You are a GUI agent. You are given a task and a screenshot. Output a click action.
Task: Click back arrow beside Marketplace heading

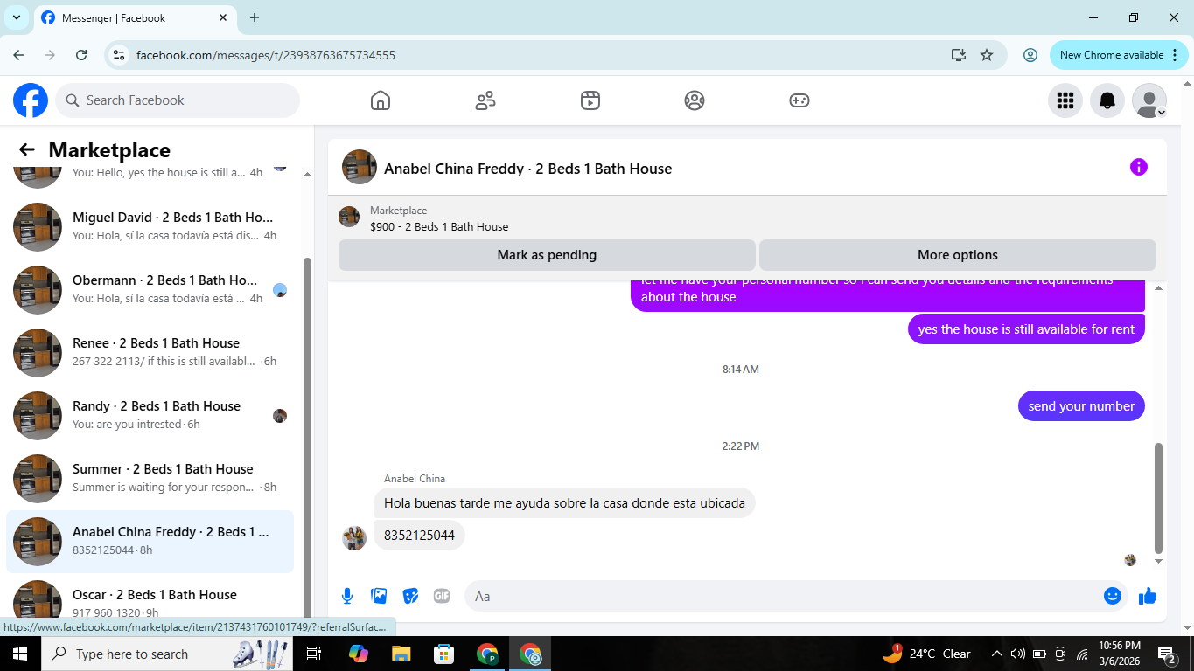[27, 150]
